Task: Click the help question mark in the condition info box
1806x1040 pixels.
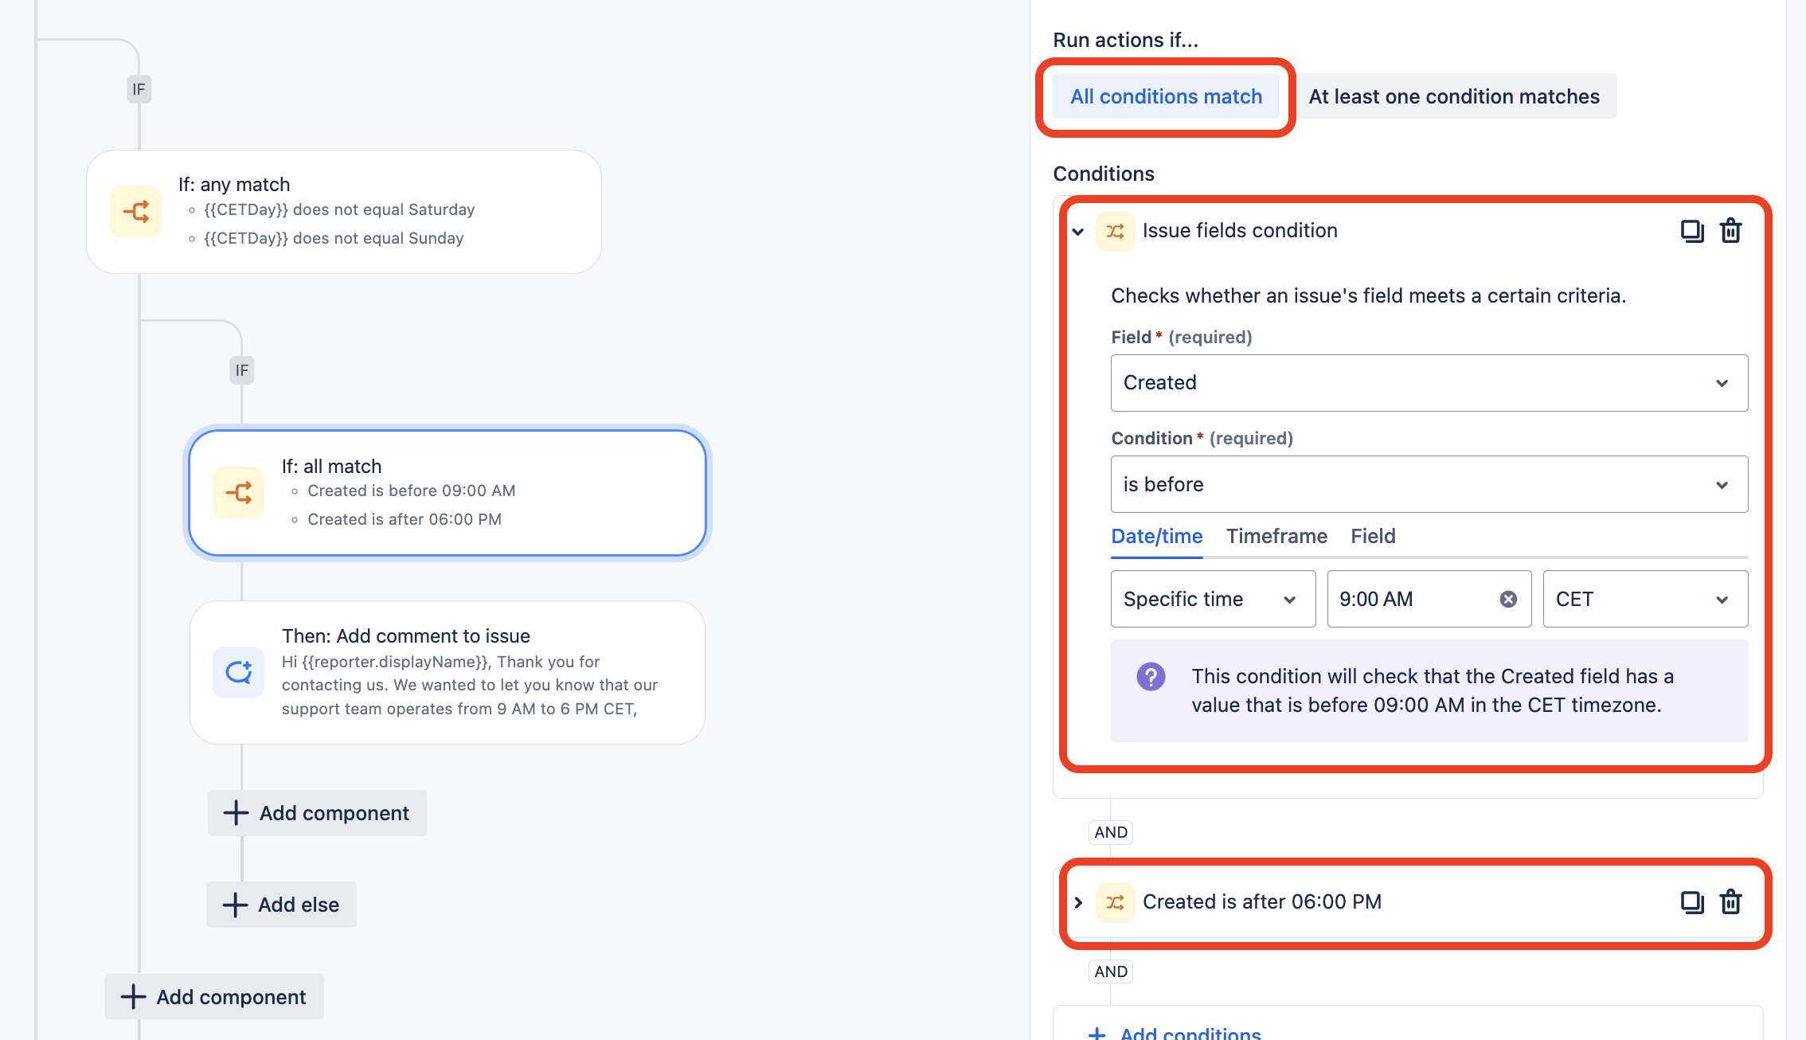Action: pos(1149,677)
